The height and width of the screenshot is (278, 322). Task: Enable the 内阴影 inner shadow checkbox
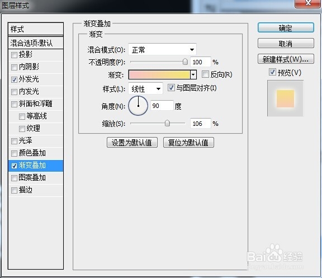pos(14,67)
